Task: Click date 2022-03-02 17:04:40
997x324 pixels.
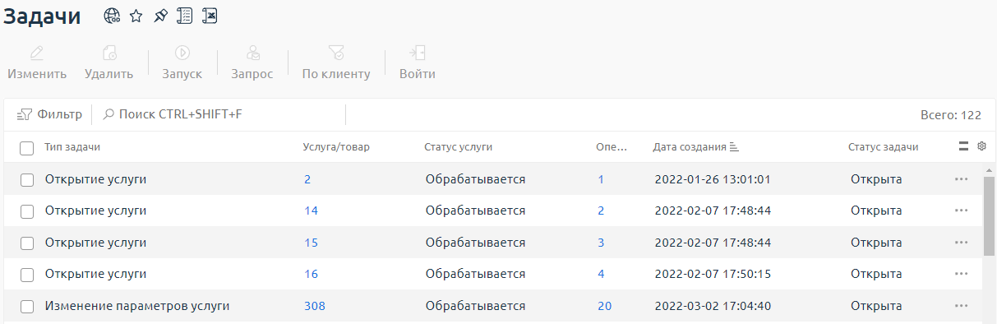Action: (x=713, y=306)
